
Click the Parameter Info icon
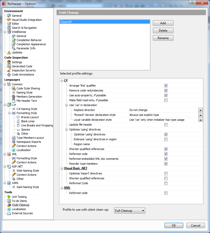[x=14, y=48]
